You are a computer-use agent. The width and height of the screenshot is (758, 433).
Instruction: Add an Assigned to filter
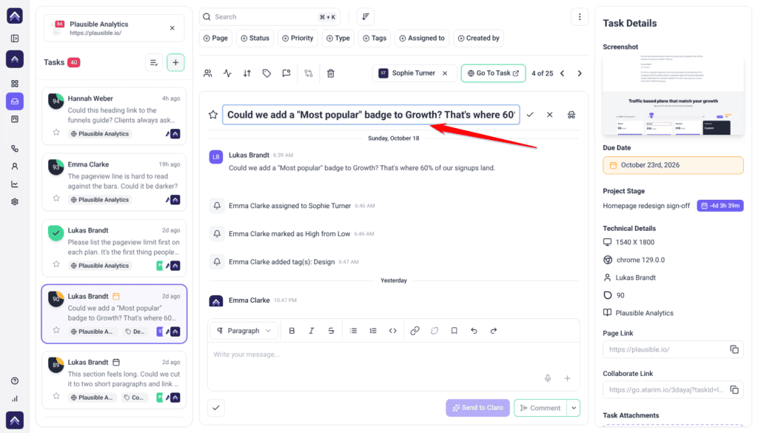tap(422, 38)
